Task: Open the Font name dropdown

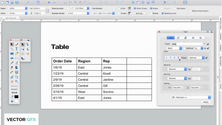Action: pyautogui.click(x=204, y=44)
